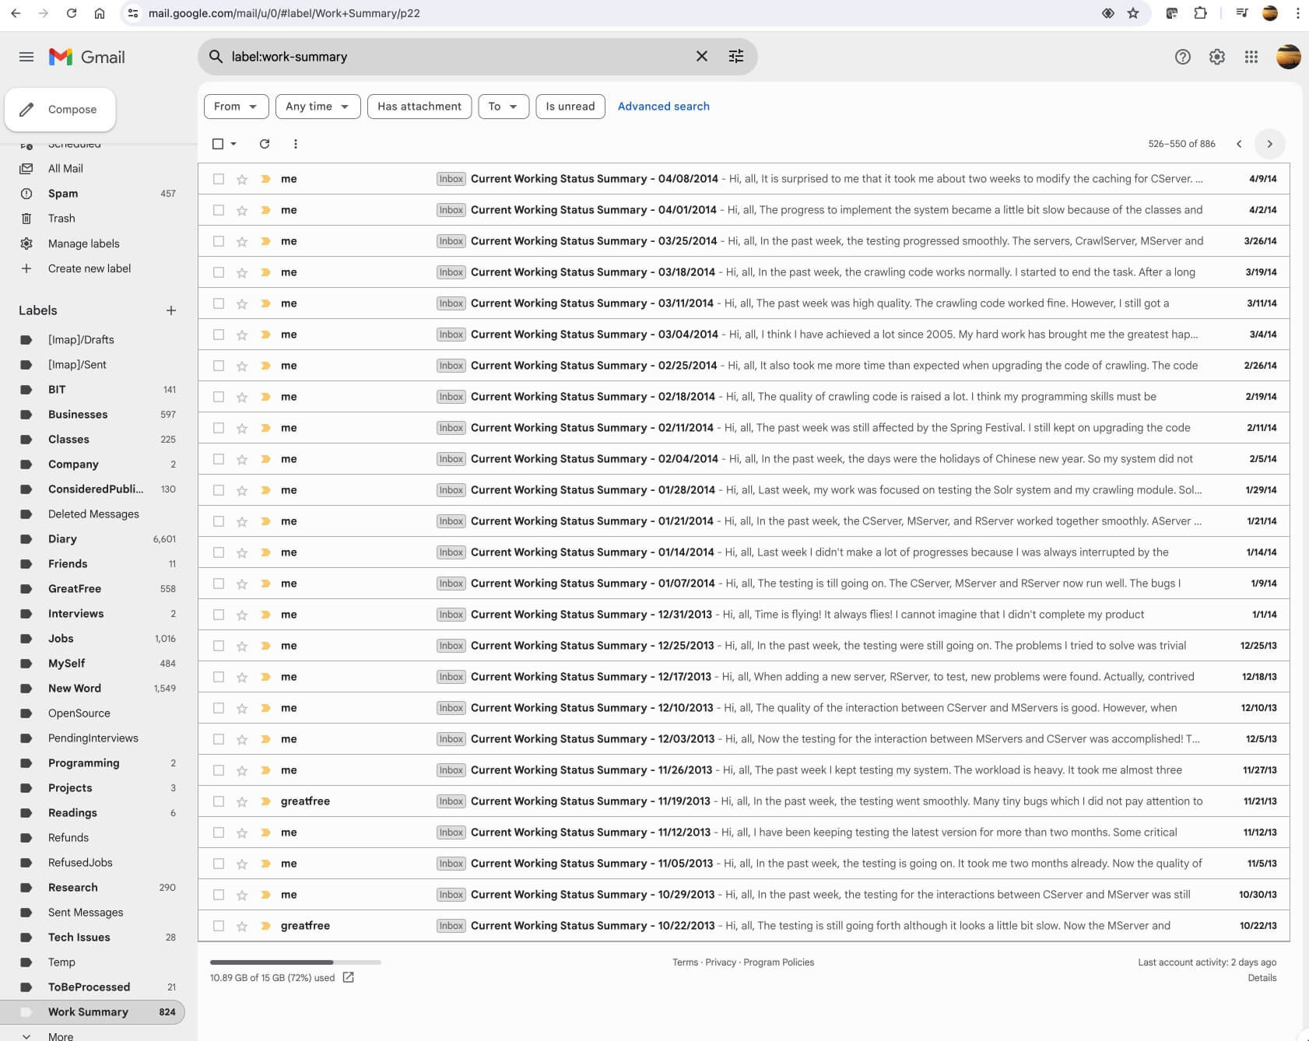Image resolution: width=1309 pixels, height=1041 pixels.
Task: Click the Gmail logo
Action: [86, 57]
